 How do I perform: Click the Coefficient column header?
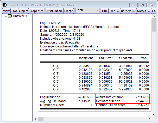click(85, 58)
